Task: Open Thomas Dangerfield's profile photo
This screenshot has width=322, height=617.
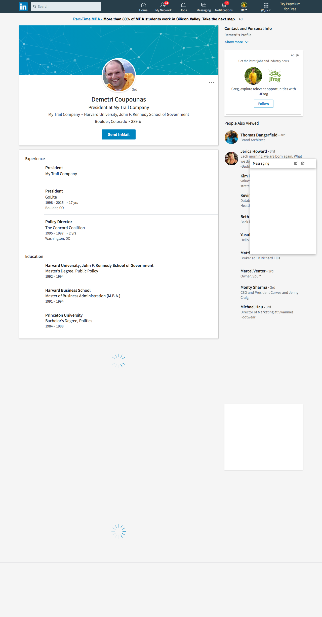Action: [231, 137]
